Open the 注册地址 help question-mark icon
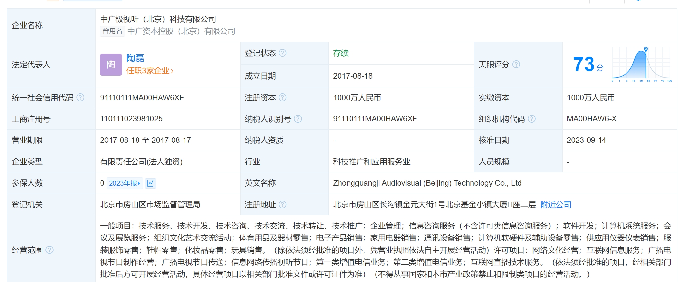This screenshot has width=680, height=282. click(x=282, y=204)
